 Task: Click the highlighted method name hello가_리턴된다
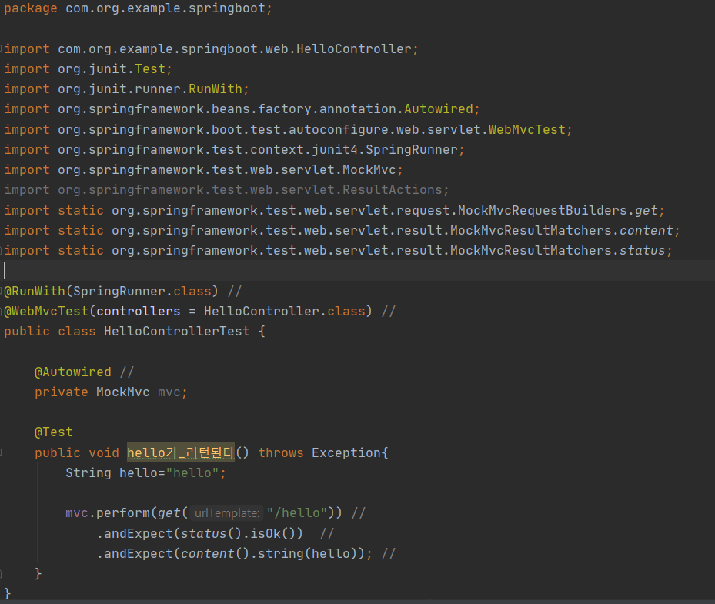point(181,452)
